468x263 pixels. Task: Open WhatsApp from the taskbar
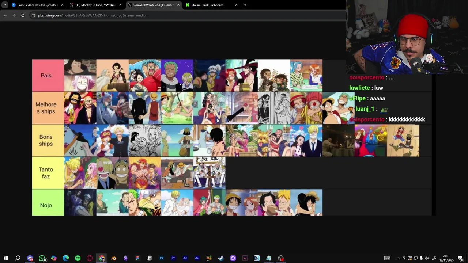coord(42,258)
